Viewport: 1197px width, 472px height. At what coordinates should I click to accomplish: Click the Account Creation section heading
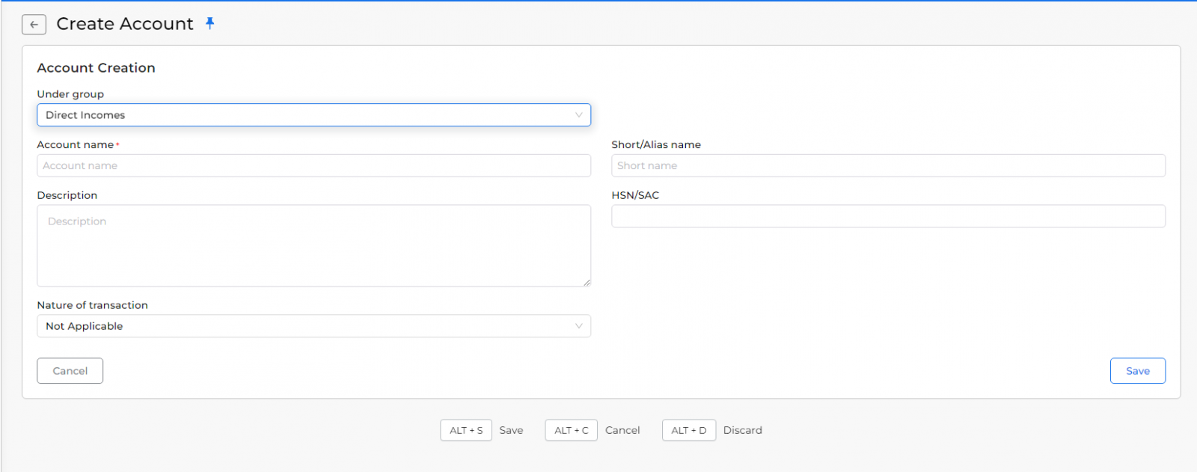click(x=97, y=68)
